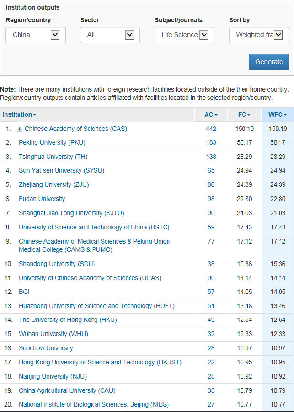294x412 pixels.
Task: Select WFC value 10.77 for NIBS
Action: tap(278, 404)
